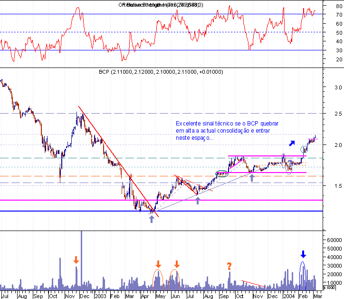
Task: Click the 2.0 price axis label
Action: 338,145
